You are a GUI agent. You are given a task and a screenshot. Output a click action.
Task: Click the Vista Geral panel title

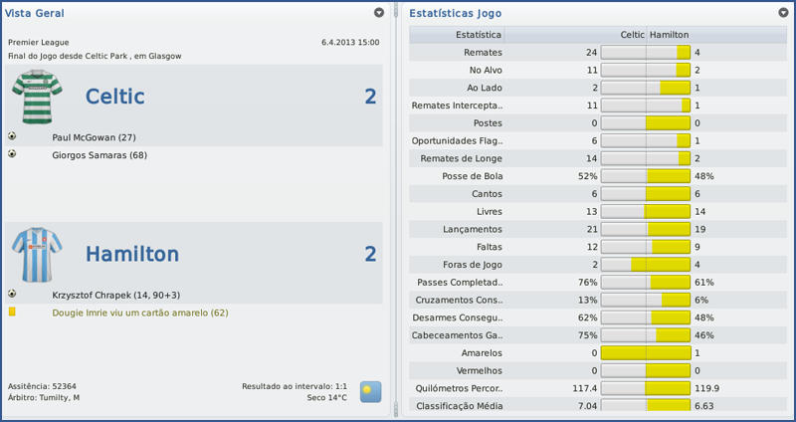click(35, 13)
